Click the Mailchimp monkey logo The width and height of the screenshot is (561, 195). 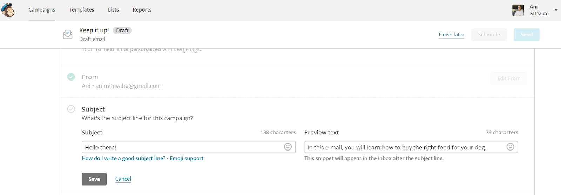(x=8, y=10)
